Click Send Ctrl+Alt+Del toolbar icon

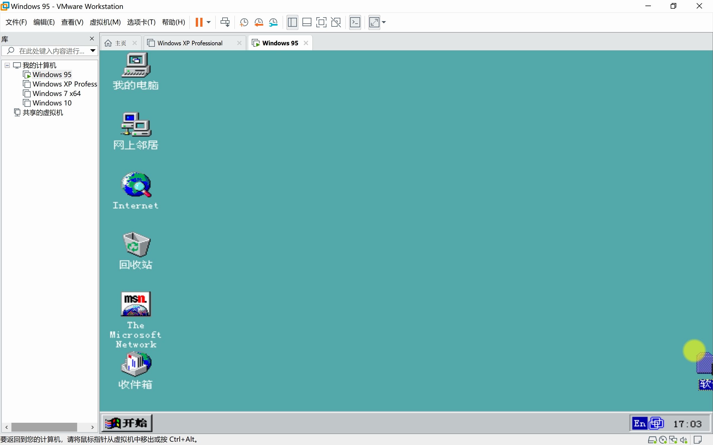pos(225,22)
